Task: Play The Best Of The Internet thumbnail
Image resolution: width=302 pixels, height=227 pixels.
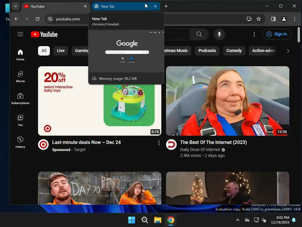Action: (227, 101)
